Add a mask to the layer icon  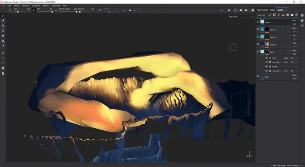[274, 15]
